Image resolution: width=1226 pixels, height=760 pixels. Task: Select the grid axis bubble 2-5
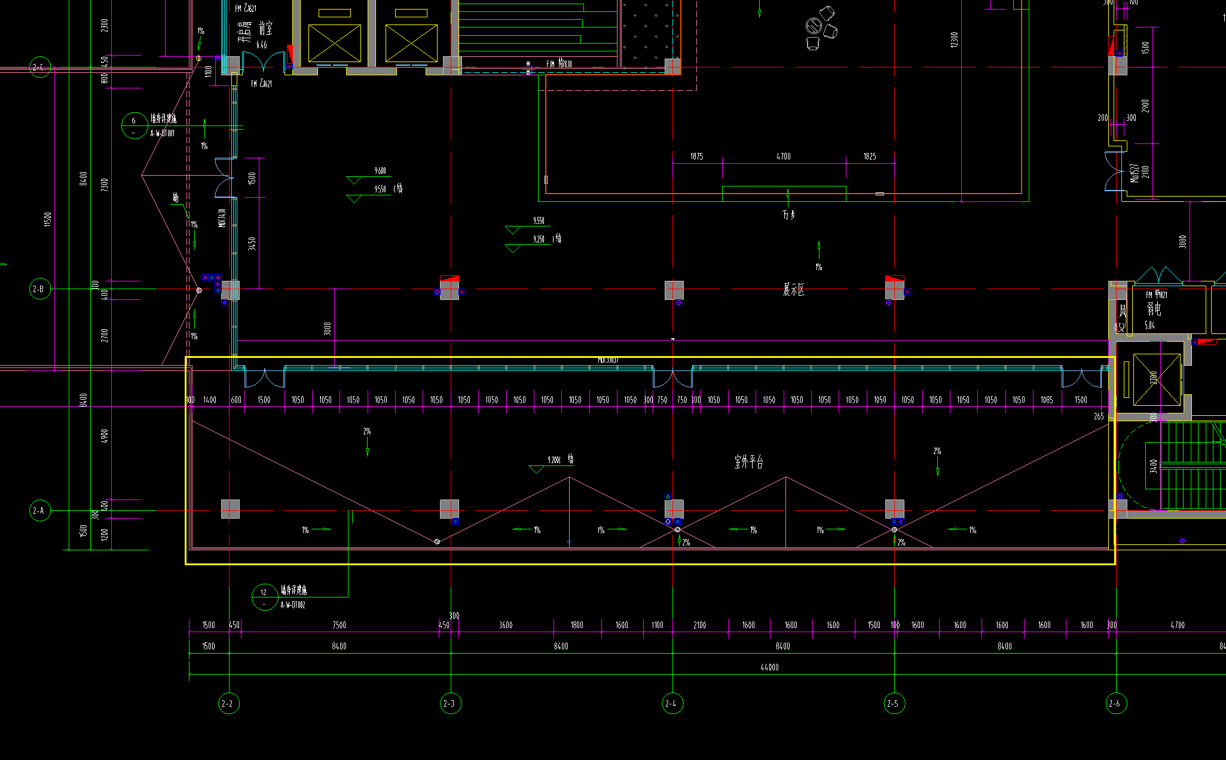pyautogui.click(x=894, y=703)
